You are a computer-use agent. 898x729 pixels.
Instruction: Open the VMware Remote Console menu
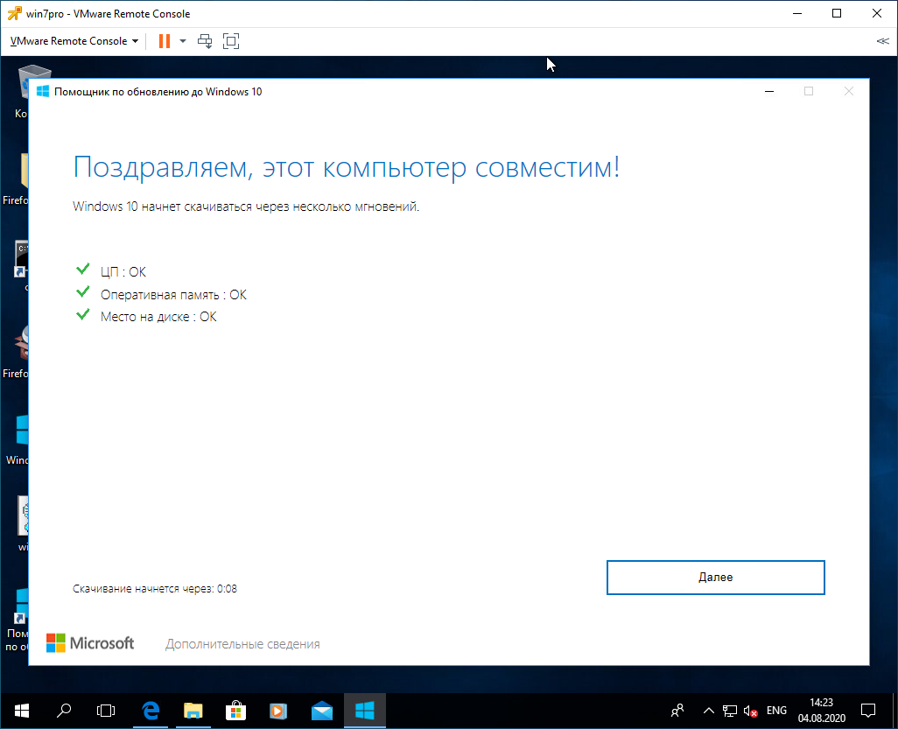coord(74,41)
